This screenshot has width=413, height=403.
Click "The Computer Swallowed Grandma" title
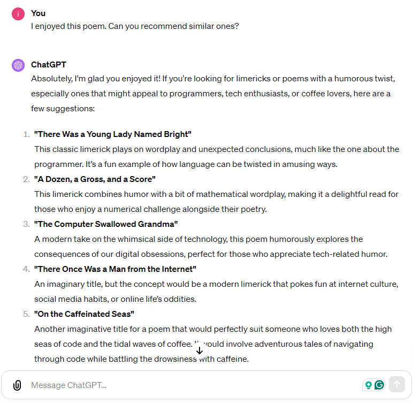pyautogui.click(x=106, y=224)
